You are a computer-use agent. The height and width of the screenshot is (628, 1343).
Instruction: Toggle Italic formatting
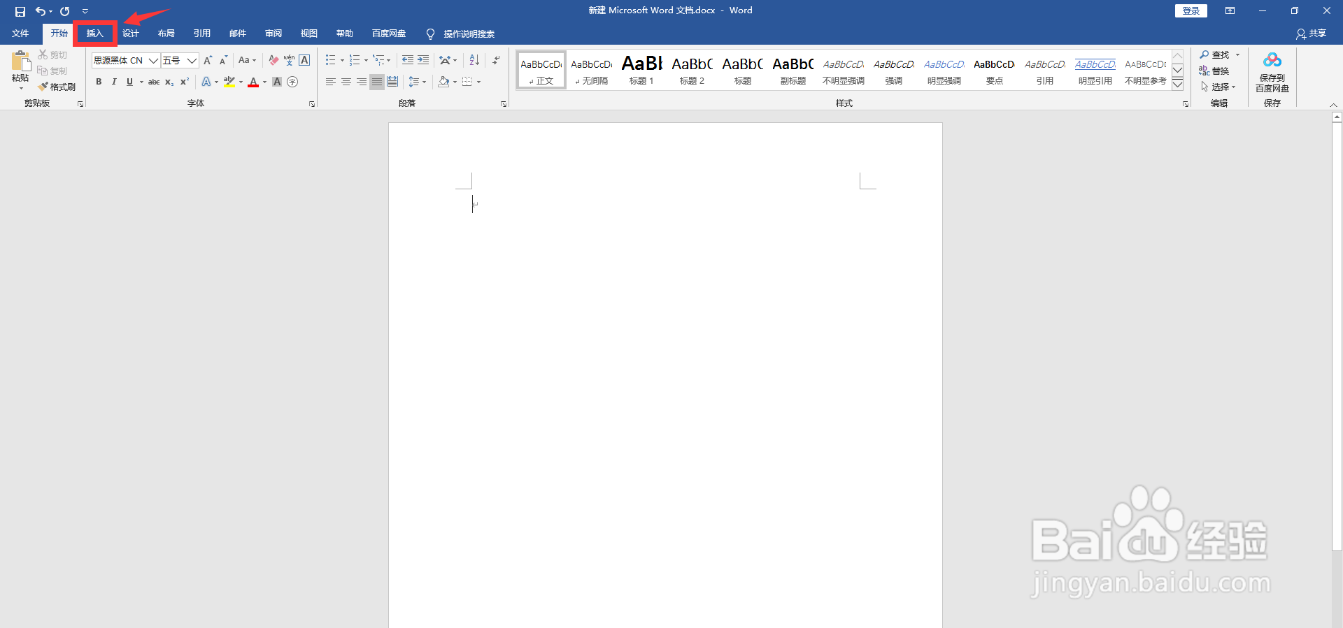tap(114, 82)
